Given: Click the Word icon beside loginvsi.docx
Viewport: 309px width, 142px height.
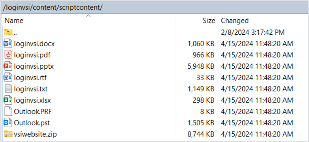Looking at the screenshot, I should 8,43.
